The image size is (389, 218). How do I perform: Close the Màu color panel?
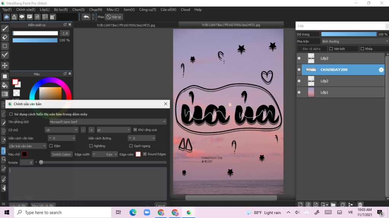coord(70,74)
